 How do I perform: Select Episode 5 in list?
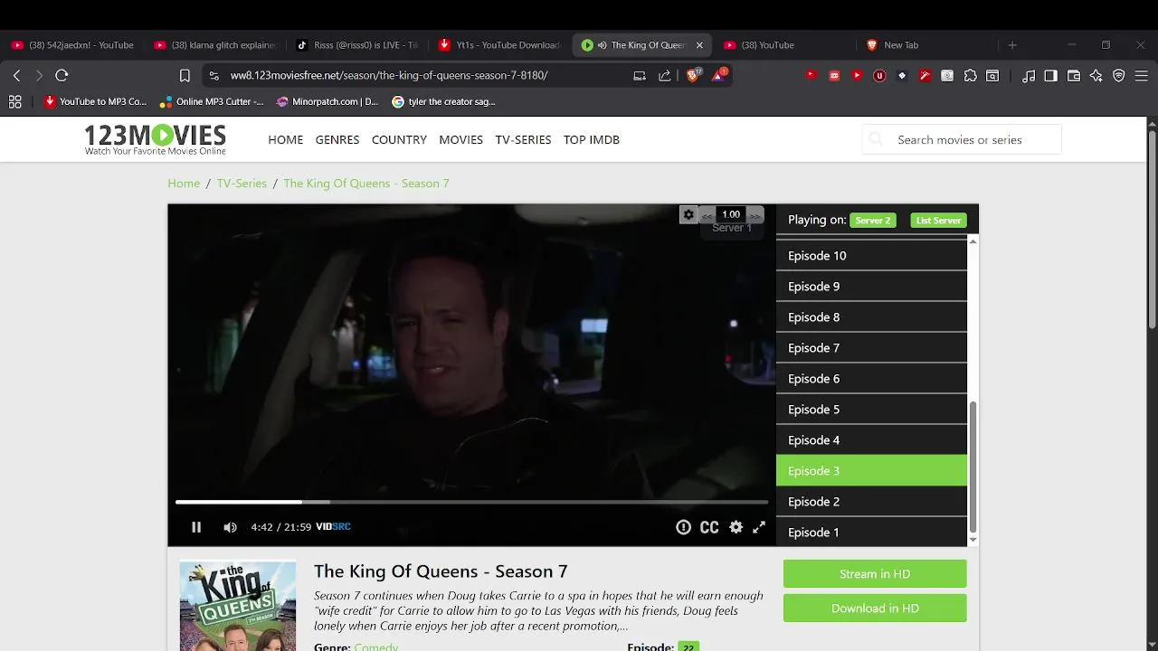(x=871, y=410)
